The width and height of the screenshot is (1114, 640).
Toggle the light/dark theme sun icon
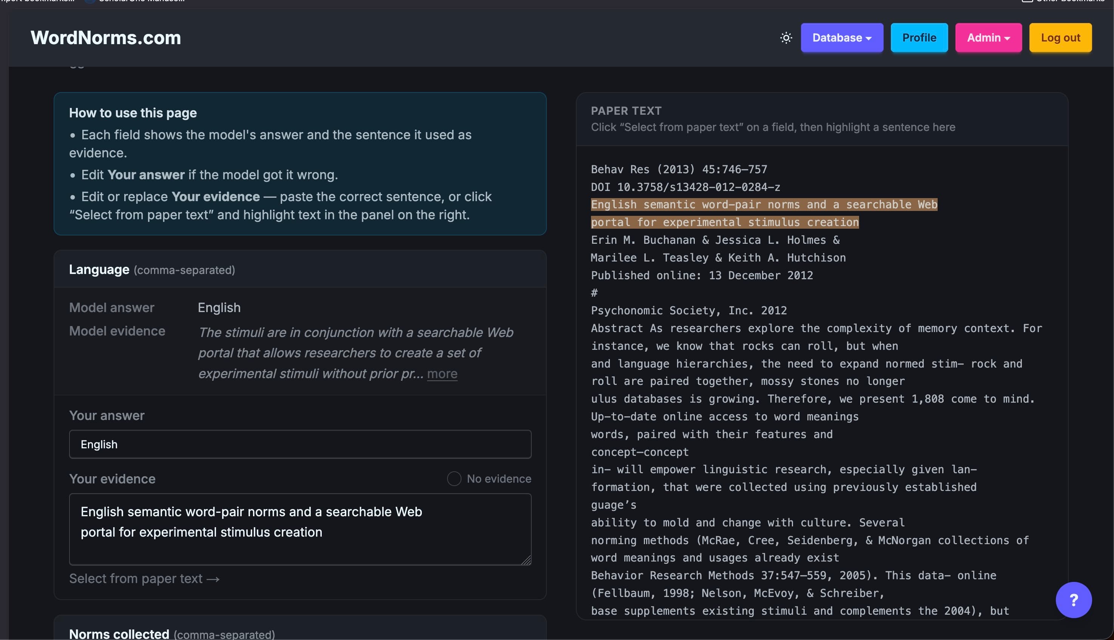tap(786, 38)
